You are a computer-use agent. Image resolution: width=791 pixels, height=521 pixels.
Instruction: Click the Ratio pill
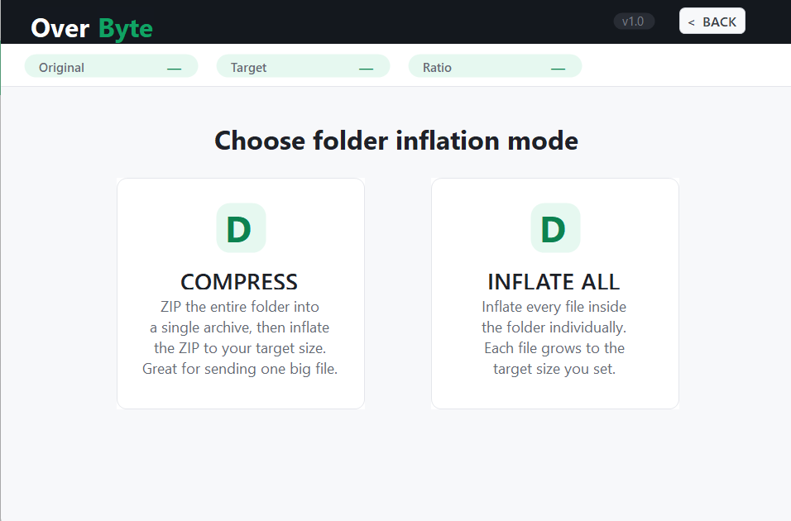495,66
